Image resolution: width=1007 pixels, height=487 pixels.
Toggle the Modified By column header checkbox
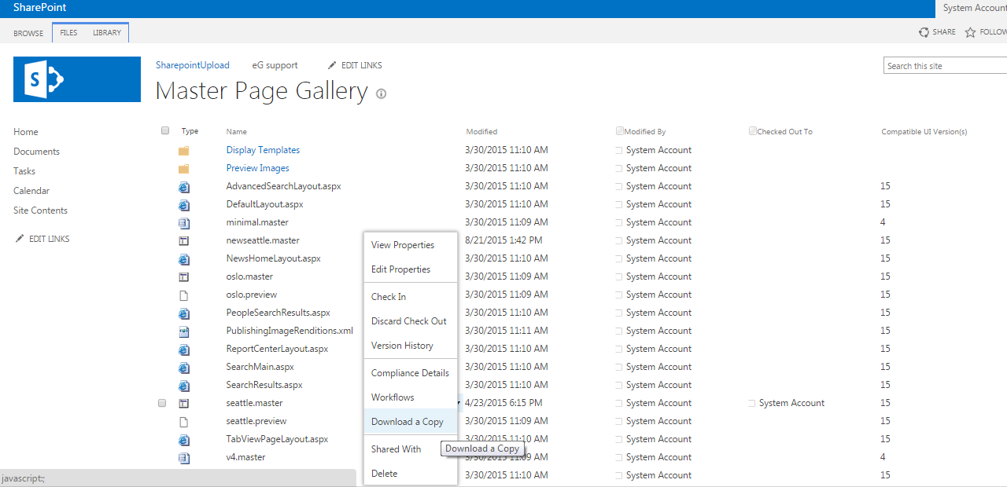coord(620,131)
